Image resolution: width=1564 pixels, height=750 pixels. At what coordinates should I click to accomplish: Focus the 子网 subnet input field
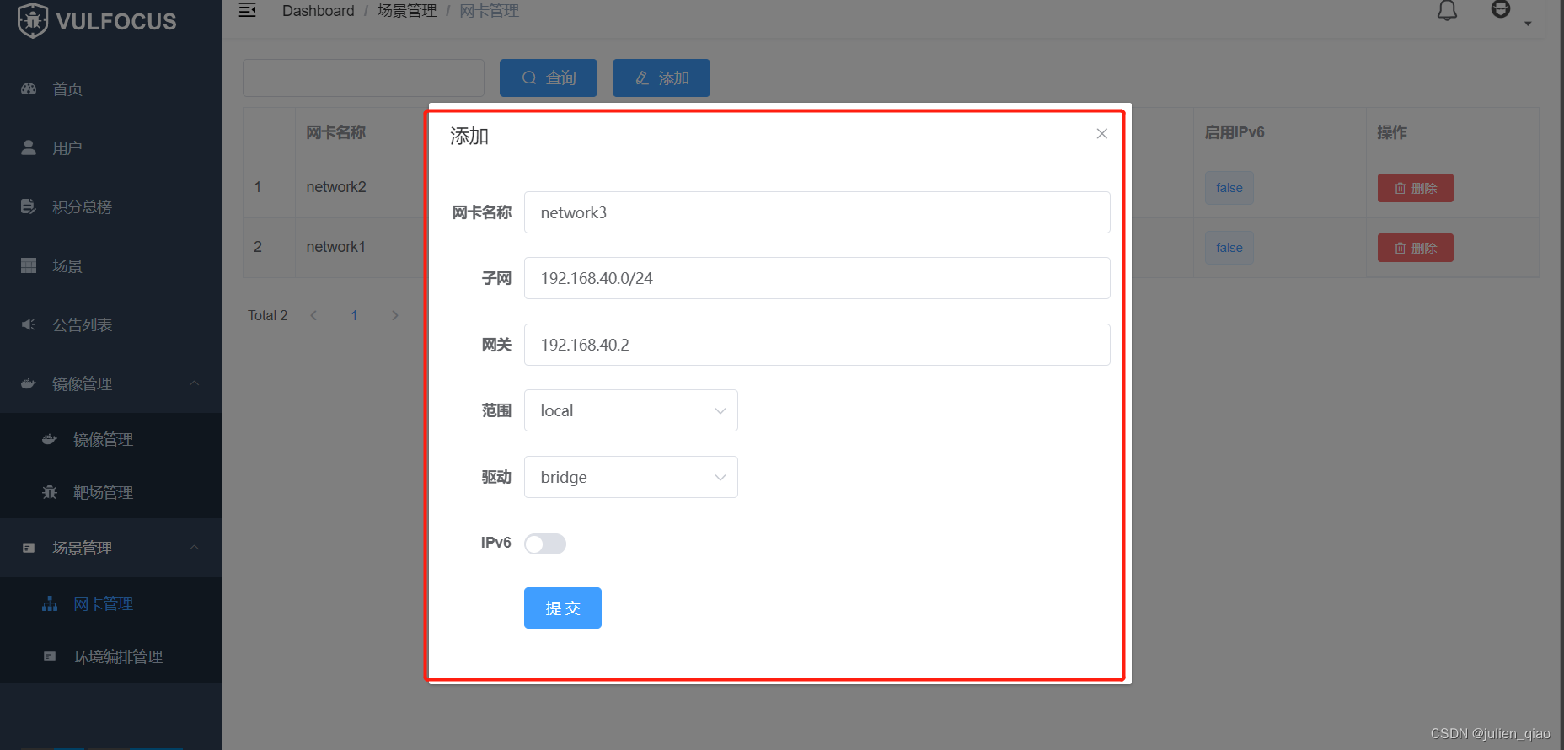(x=817, y=278)
